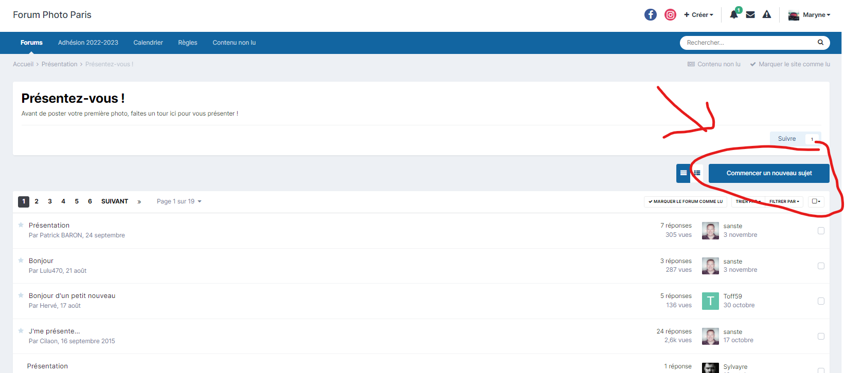Image resolution: width=845 pixels, height=373 pixels.
Task: Open the Facebook page icon
Action: (x=651, y=15)
